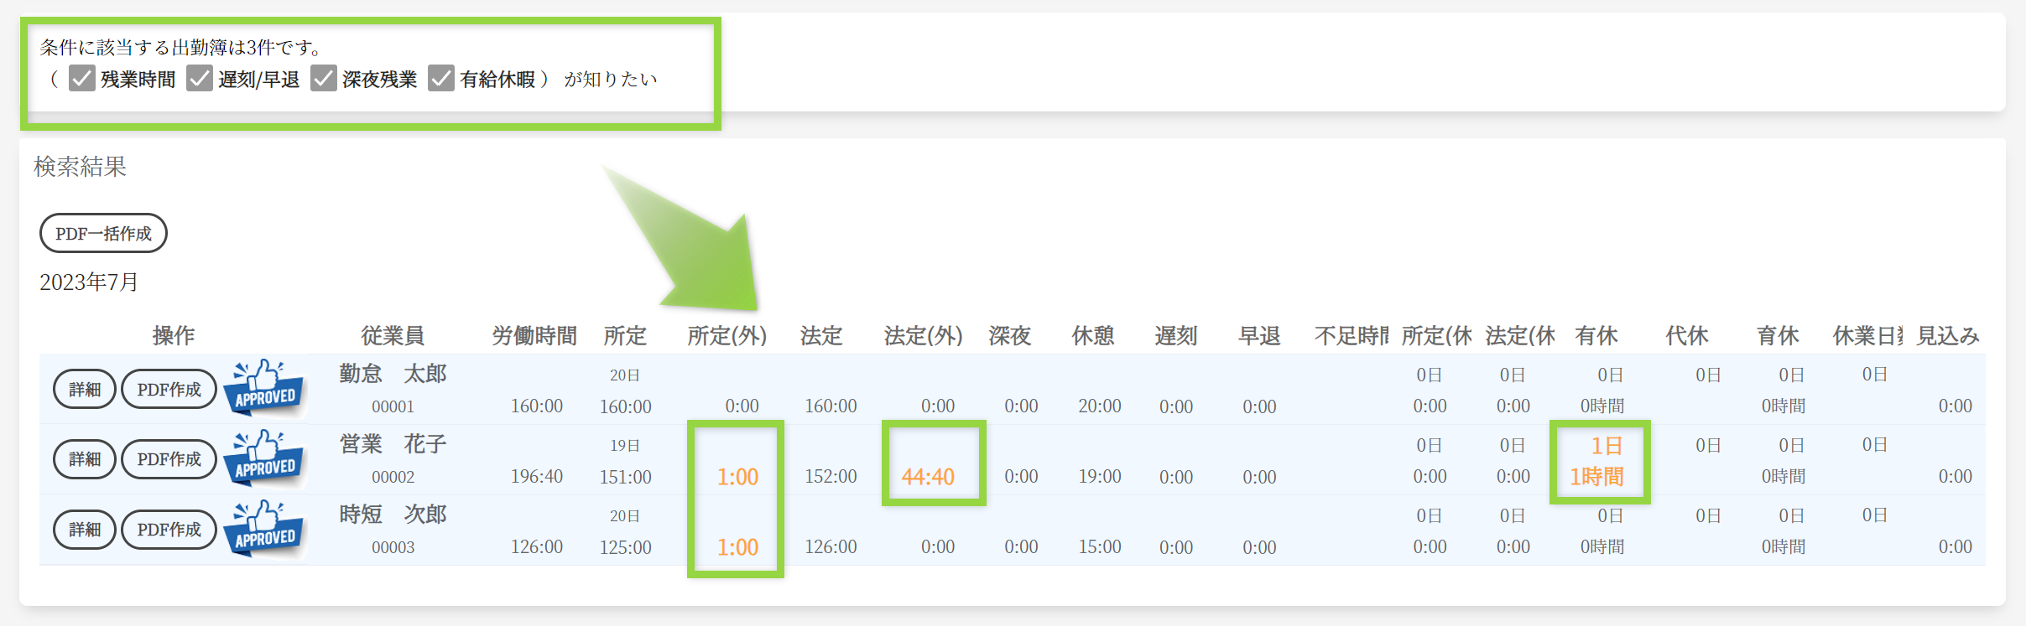
Task: Click 営業 花子's 44:40 overtime value
Action: [x=928, y=477]
